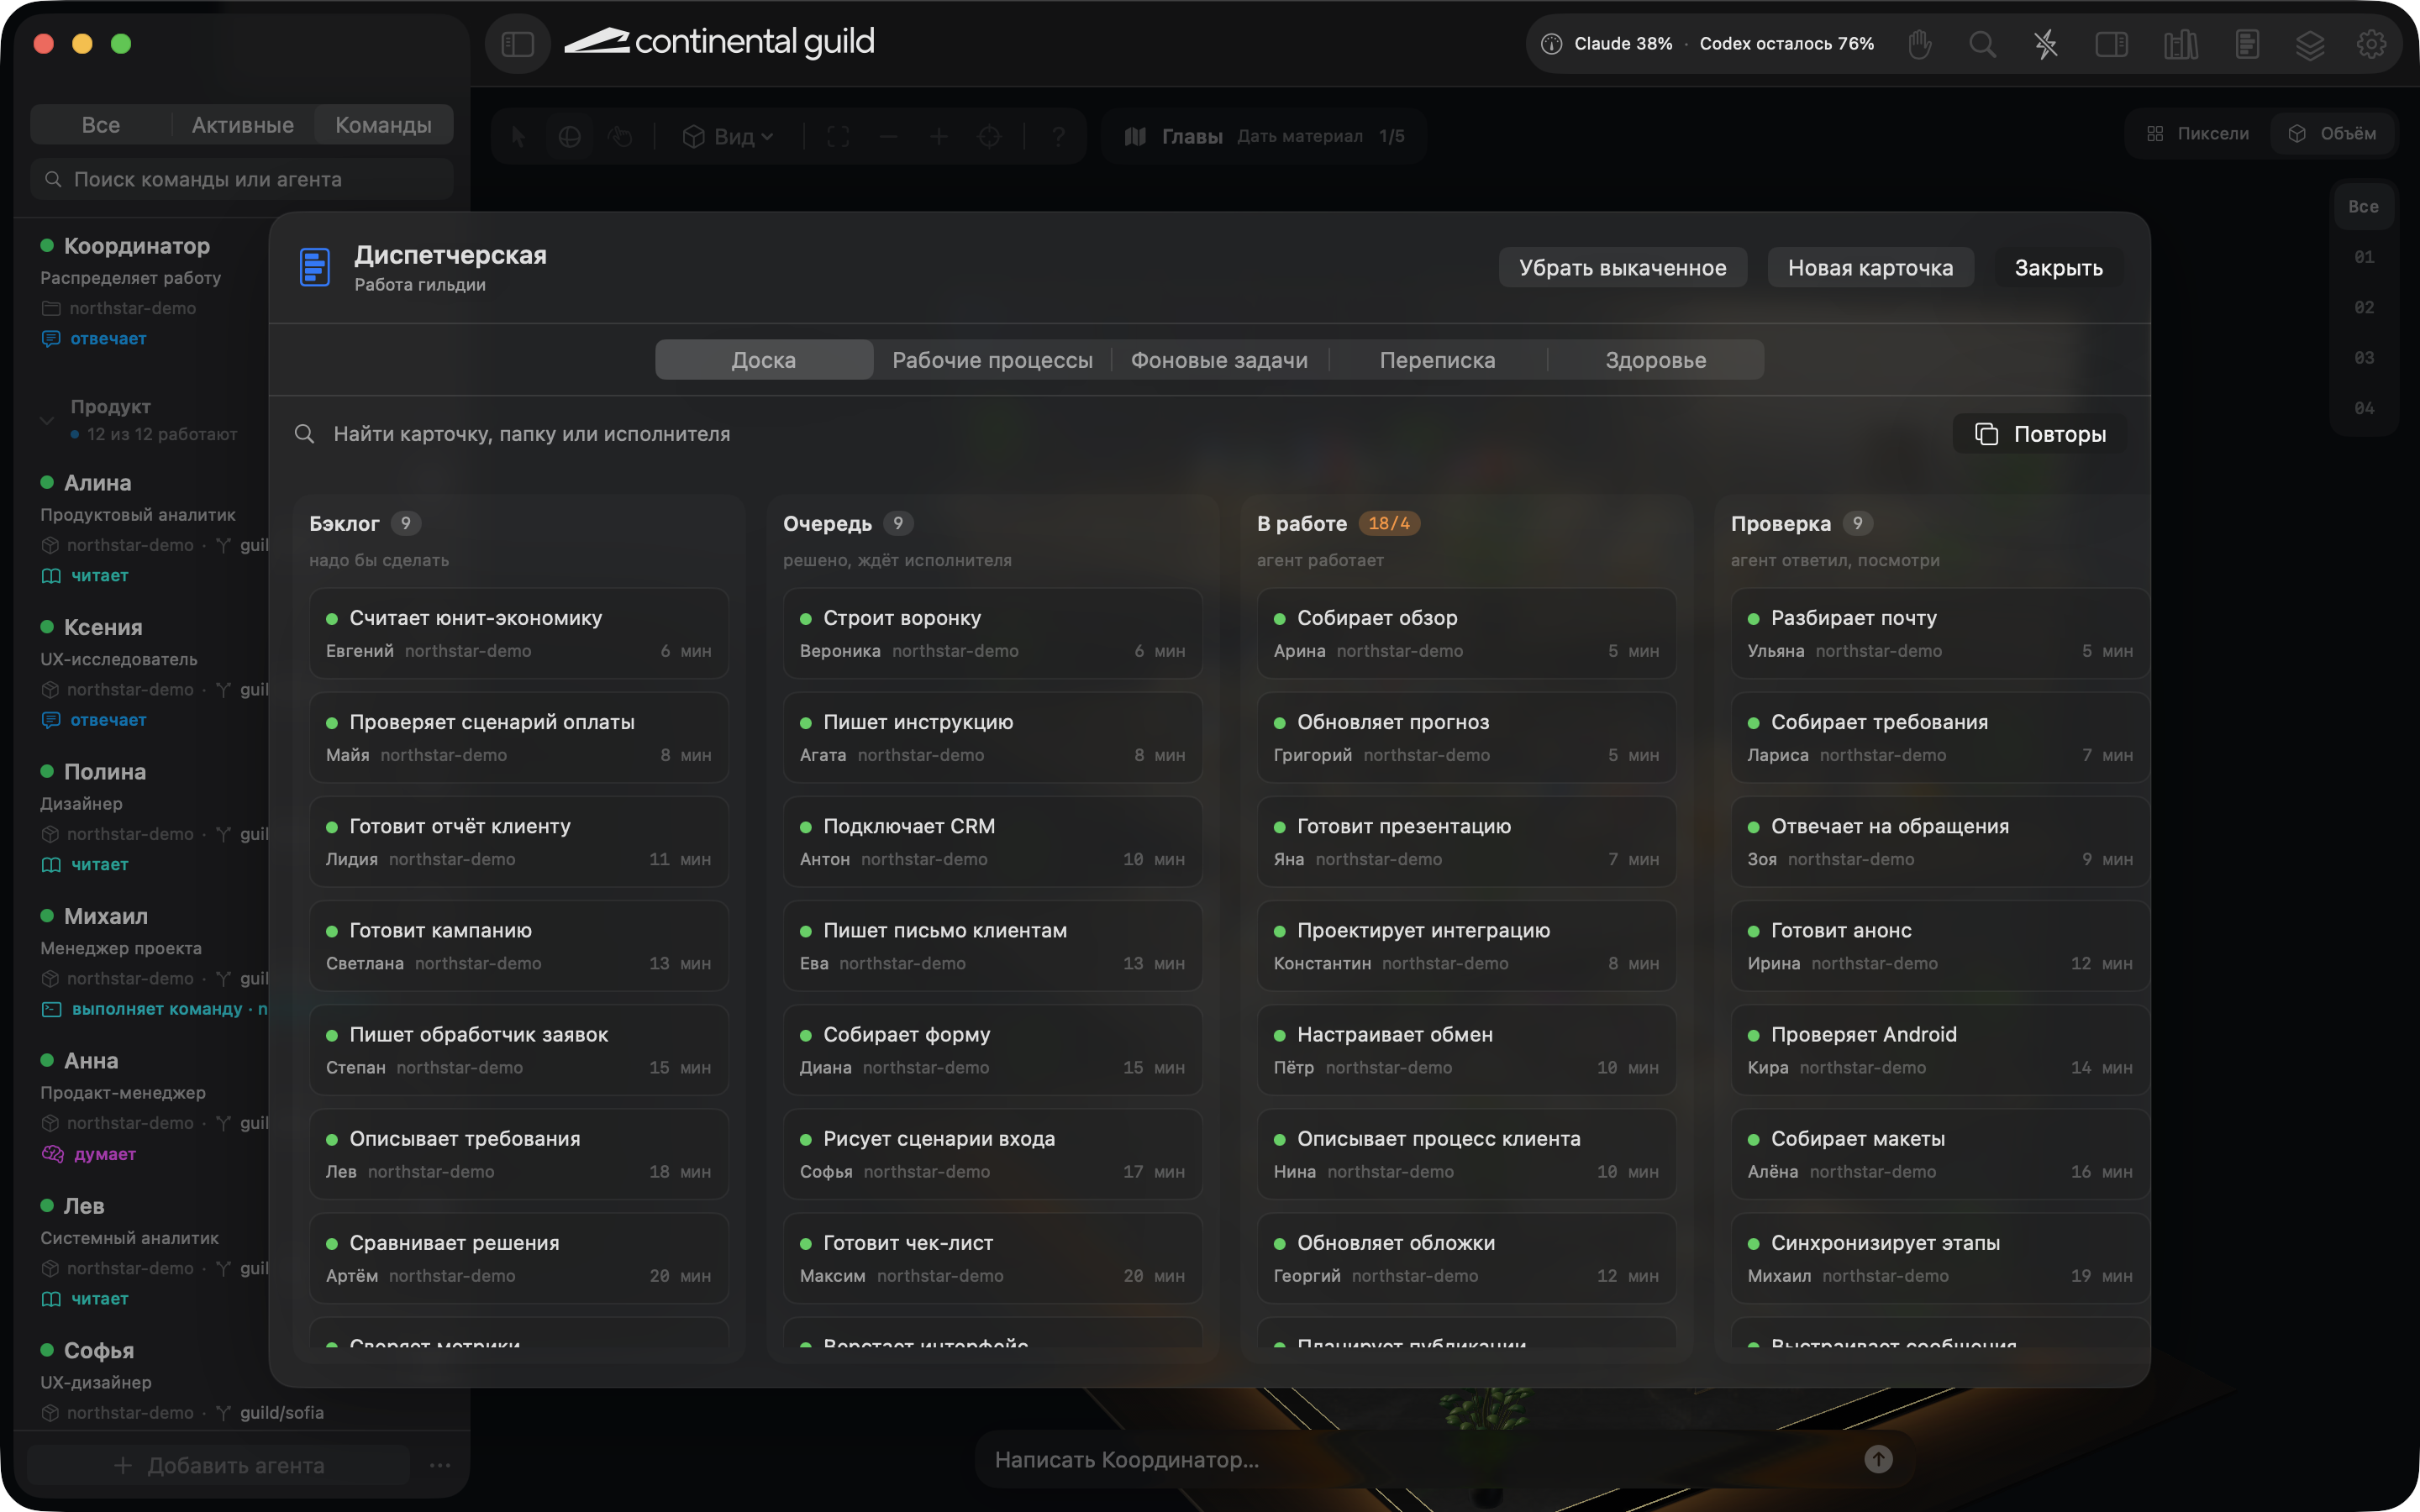Screen dimensions: 2420x1512
Task: Open card Подключает CRM
Action: pyautogui.click(x=993, y=842)
